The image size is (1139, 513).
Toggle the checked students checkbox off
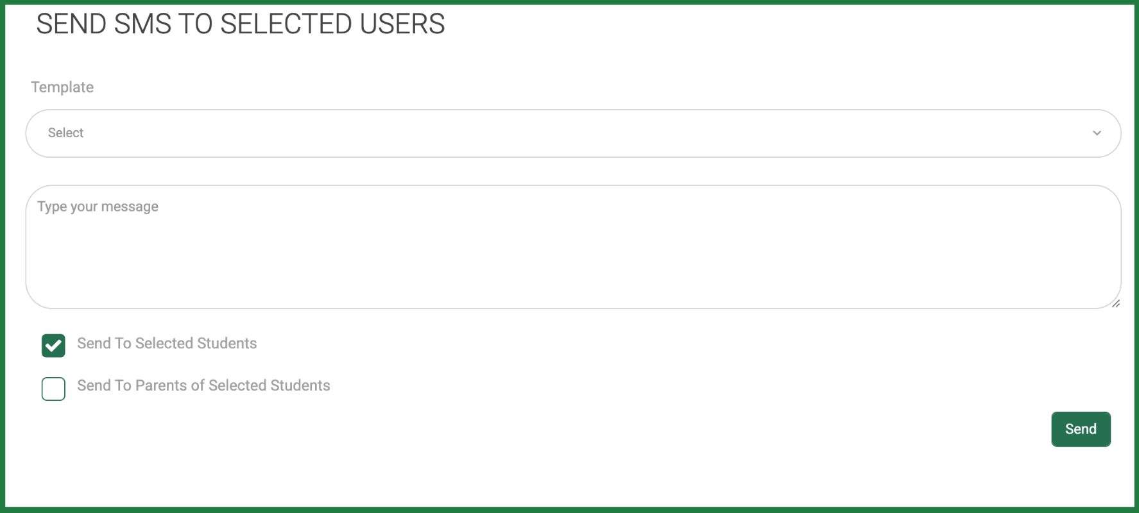[x=53, y=346]
